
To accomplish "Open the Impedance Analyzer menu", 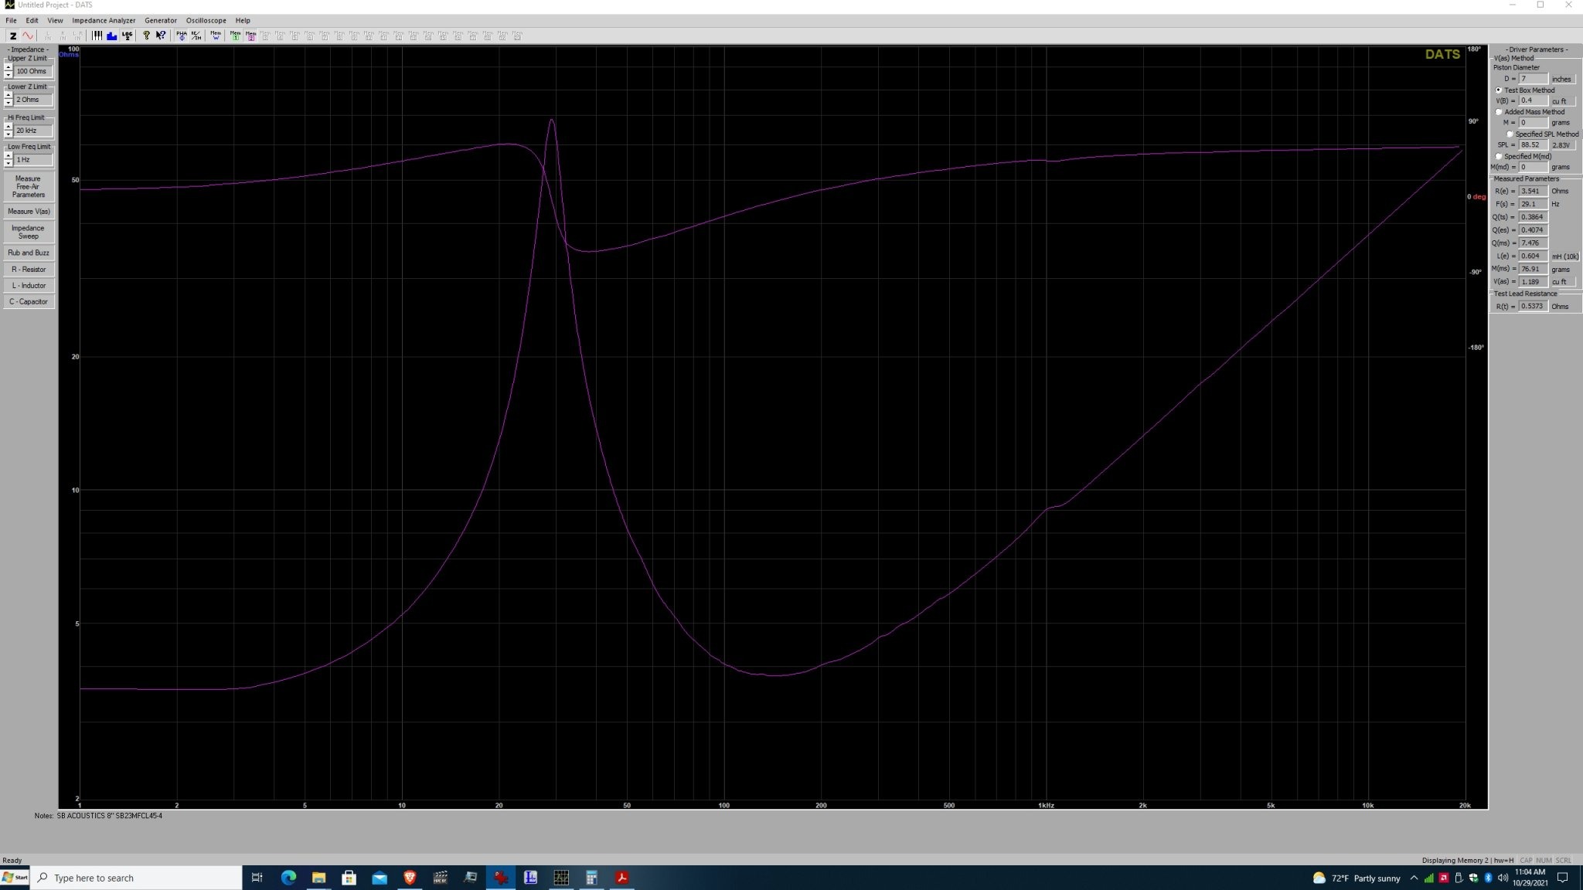I will (104, 21).
